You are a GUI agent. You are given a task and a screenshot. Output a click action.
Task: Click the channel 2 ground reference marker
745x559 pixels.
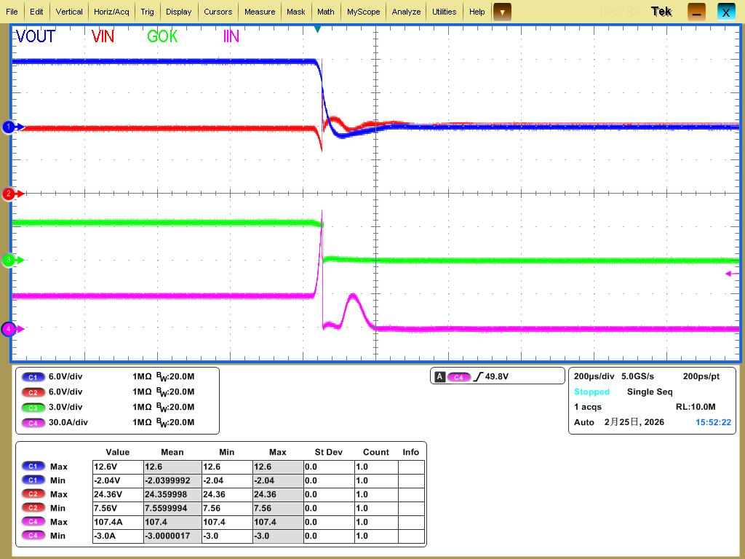click(x=12, y=194)
